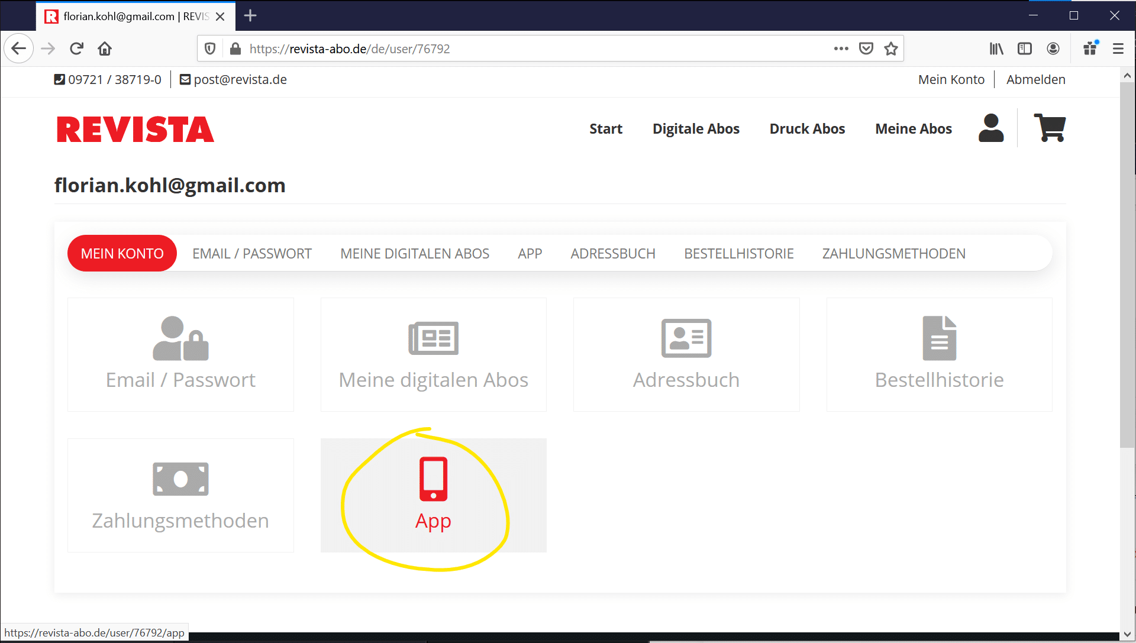Reload the page with the refresh icon
The image size is (1136, 643).
click(76, 49)
